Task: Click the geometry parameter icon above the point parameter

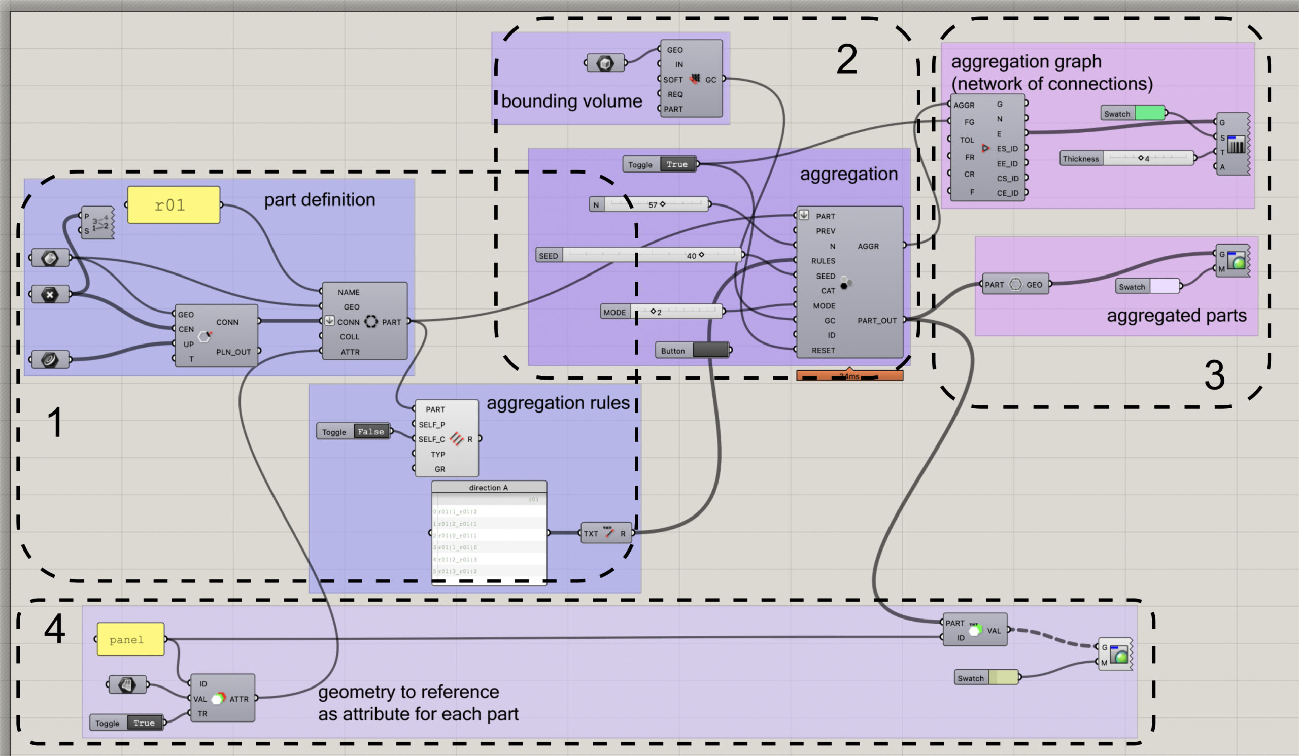Action: click(x=50, y=258)
